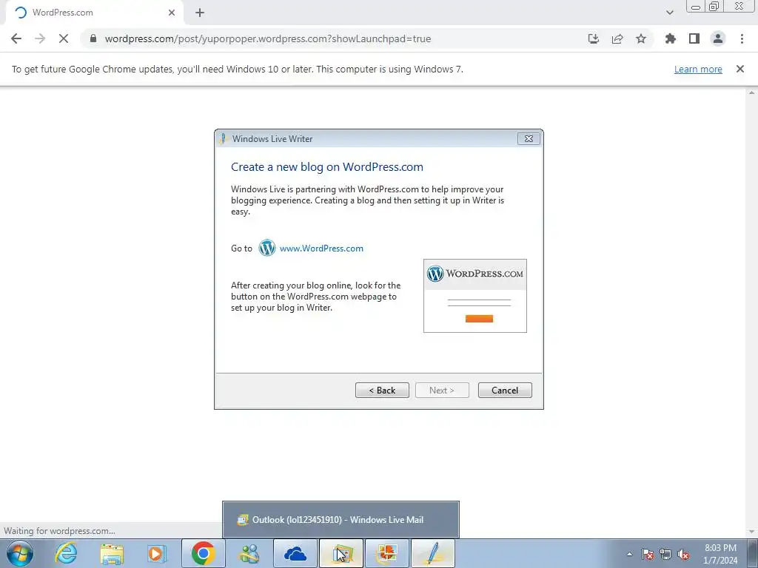Open Windows Media Player from the taskbar
The image size is (758, 568).
tap(157, 553)
